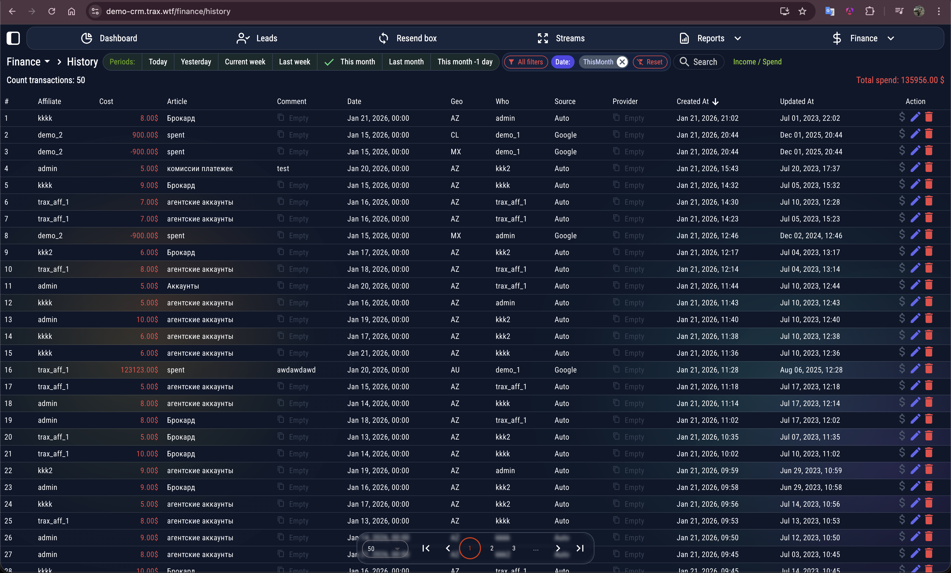Click the address bar URL
Screen dimensions: 951x573
click(x=168, y=11)
